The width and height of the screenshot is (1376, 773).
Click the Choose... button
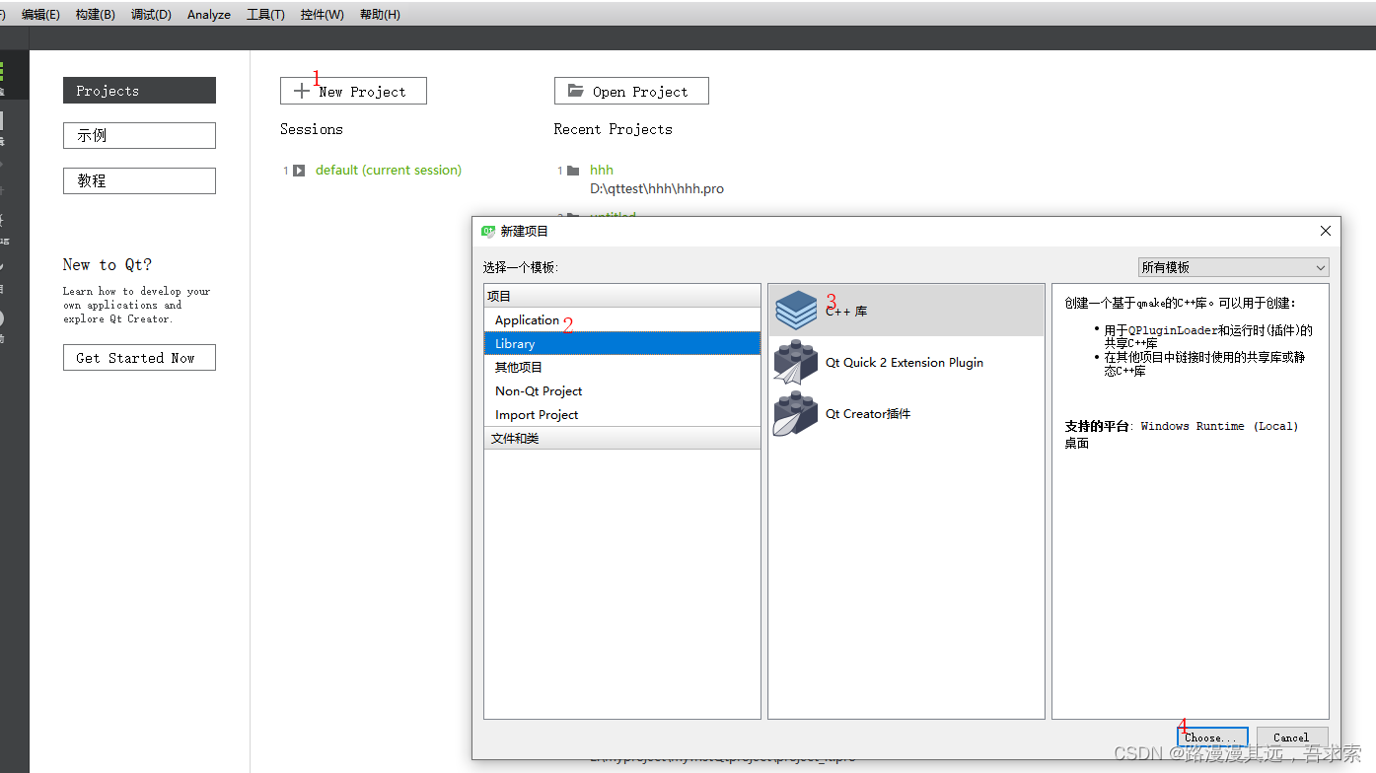pyautogui.click(x=1212, y=737)
